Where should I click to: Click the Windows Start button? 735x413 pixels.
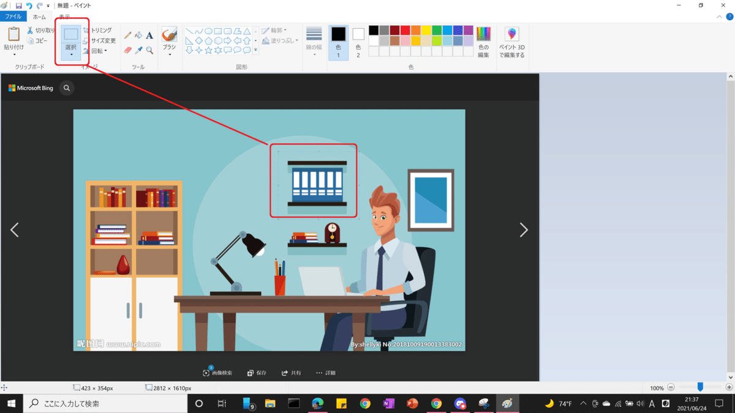pos(12,404)
